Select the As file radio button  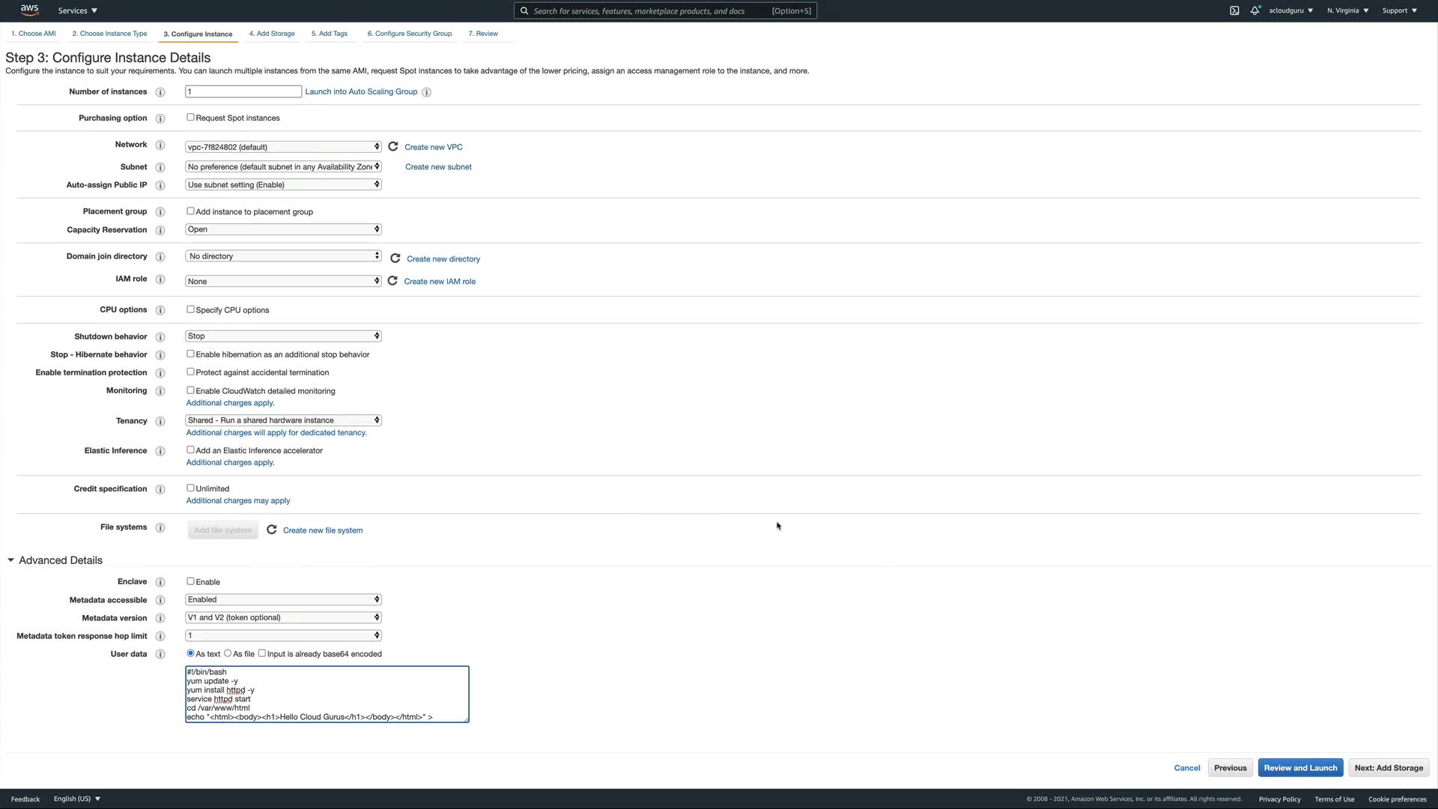click(228, 653)
